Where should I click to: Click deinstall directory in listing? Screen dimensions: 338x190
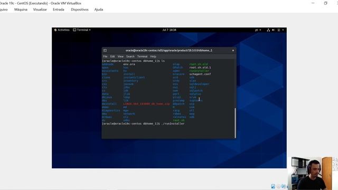(x=109, y=104)
